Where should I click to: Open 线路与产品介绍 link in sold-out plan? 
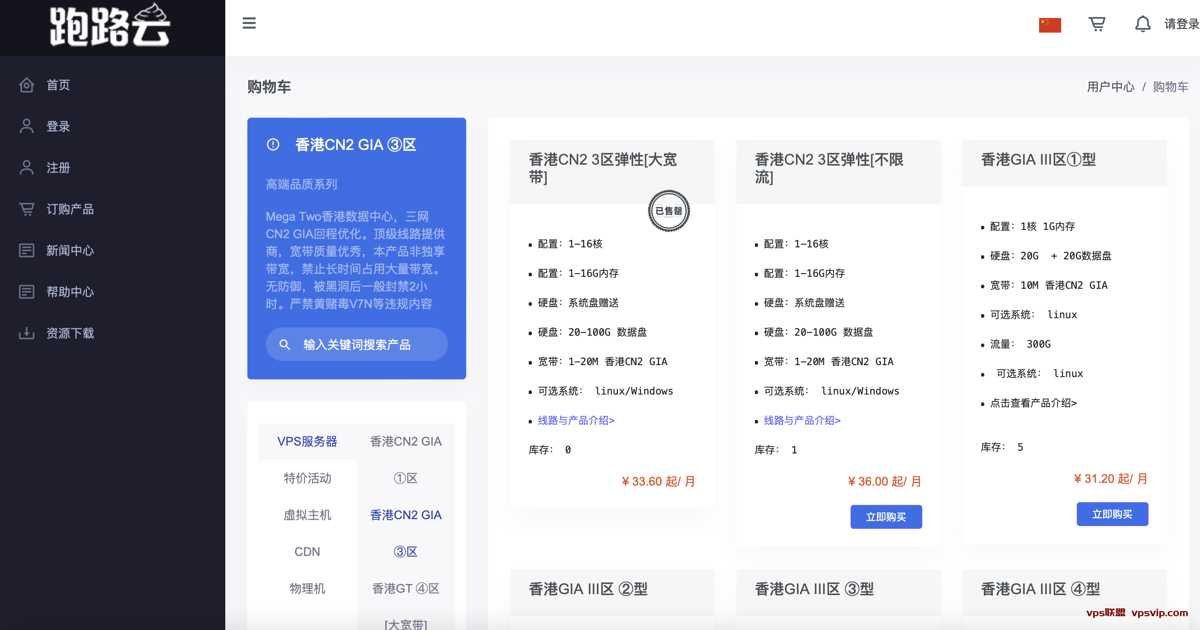[x=576, y=420]
